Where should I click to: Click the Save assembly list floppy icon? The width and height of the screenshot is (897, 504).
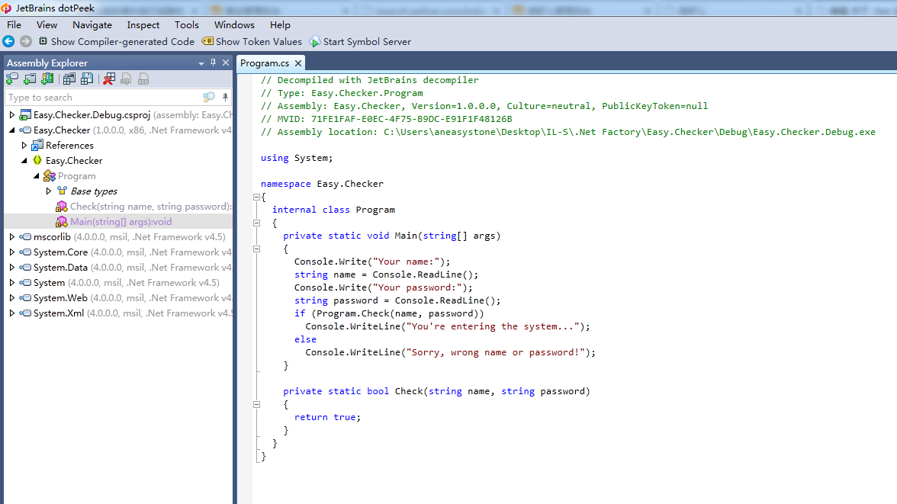[x=87, y=79]
